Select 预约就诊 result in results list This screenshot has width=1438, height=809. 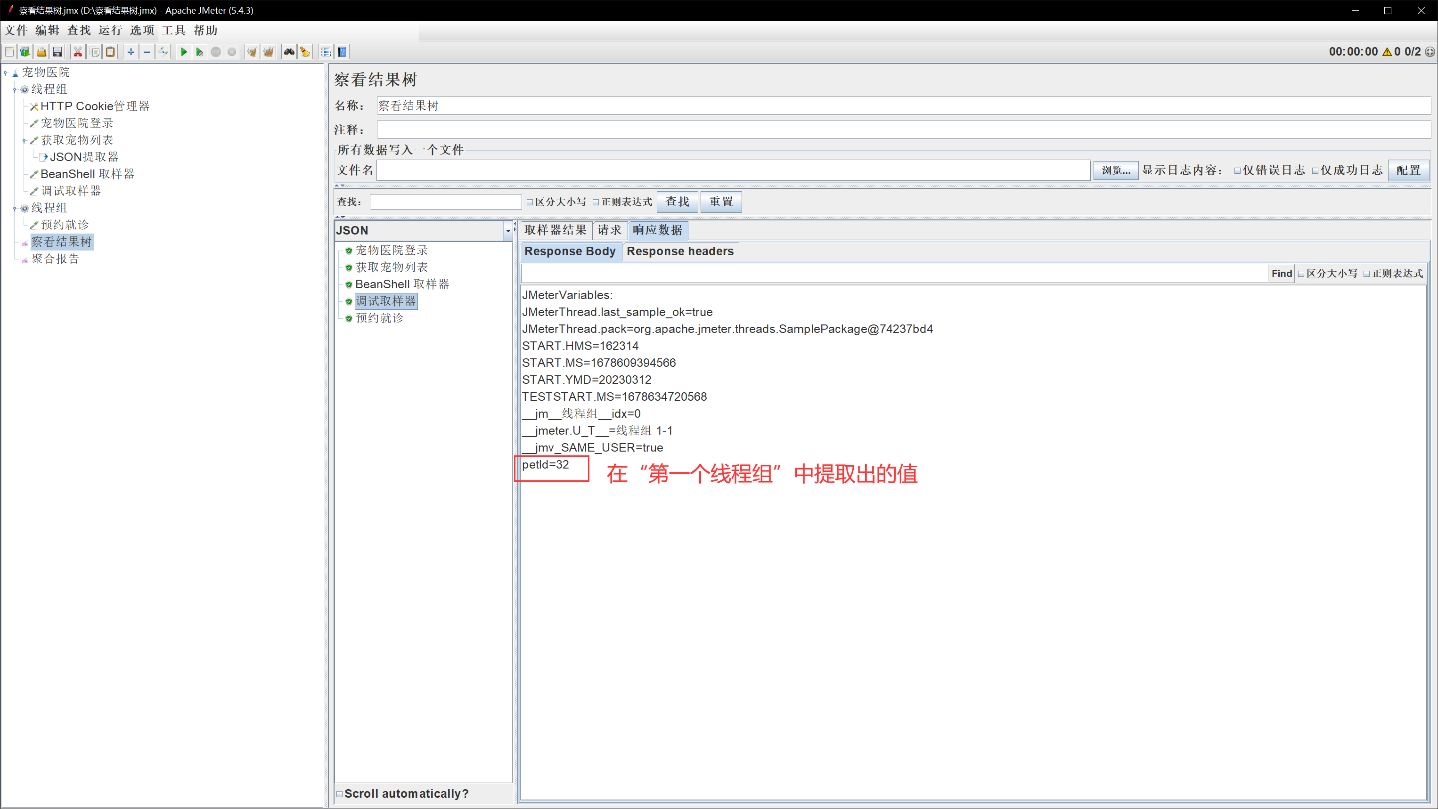(x=379, y=318)
